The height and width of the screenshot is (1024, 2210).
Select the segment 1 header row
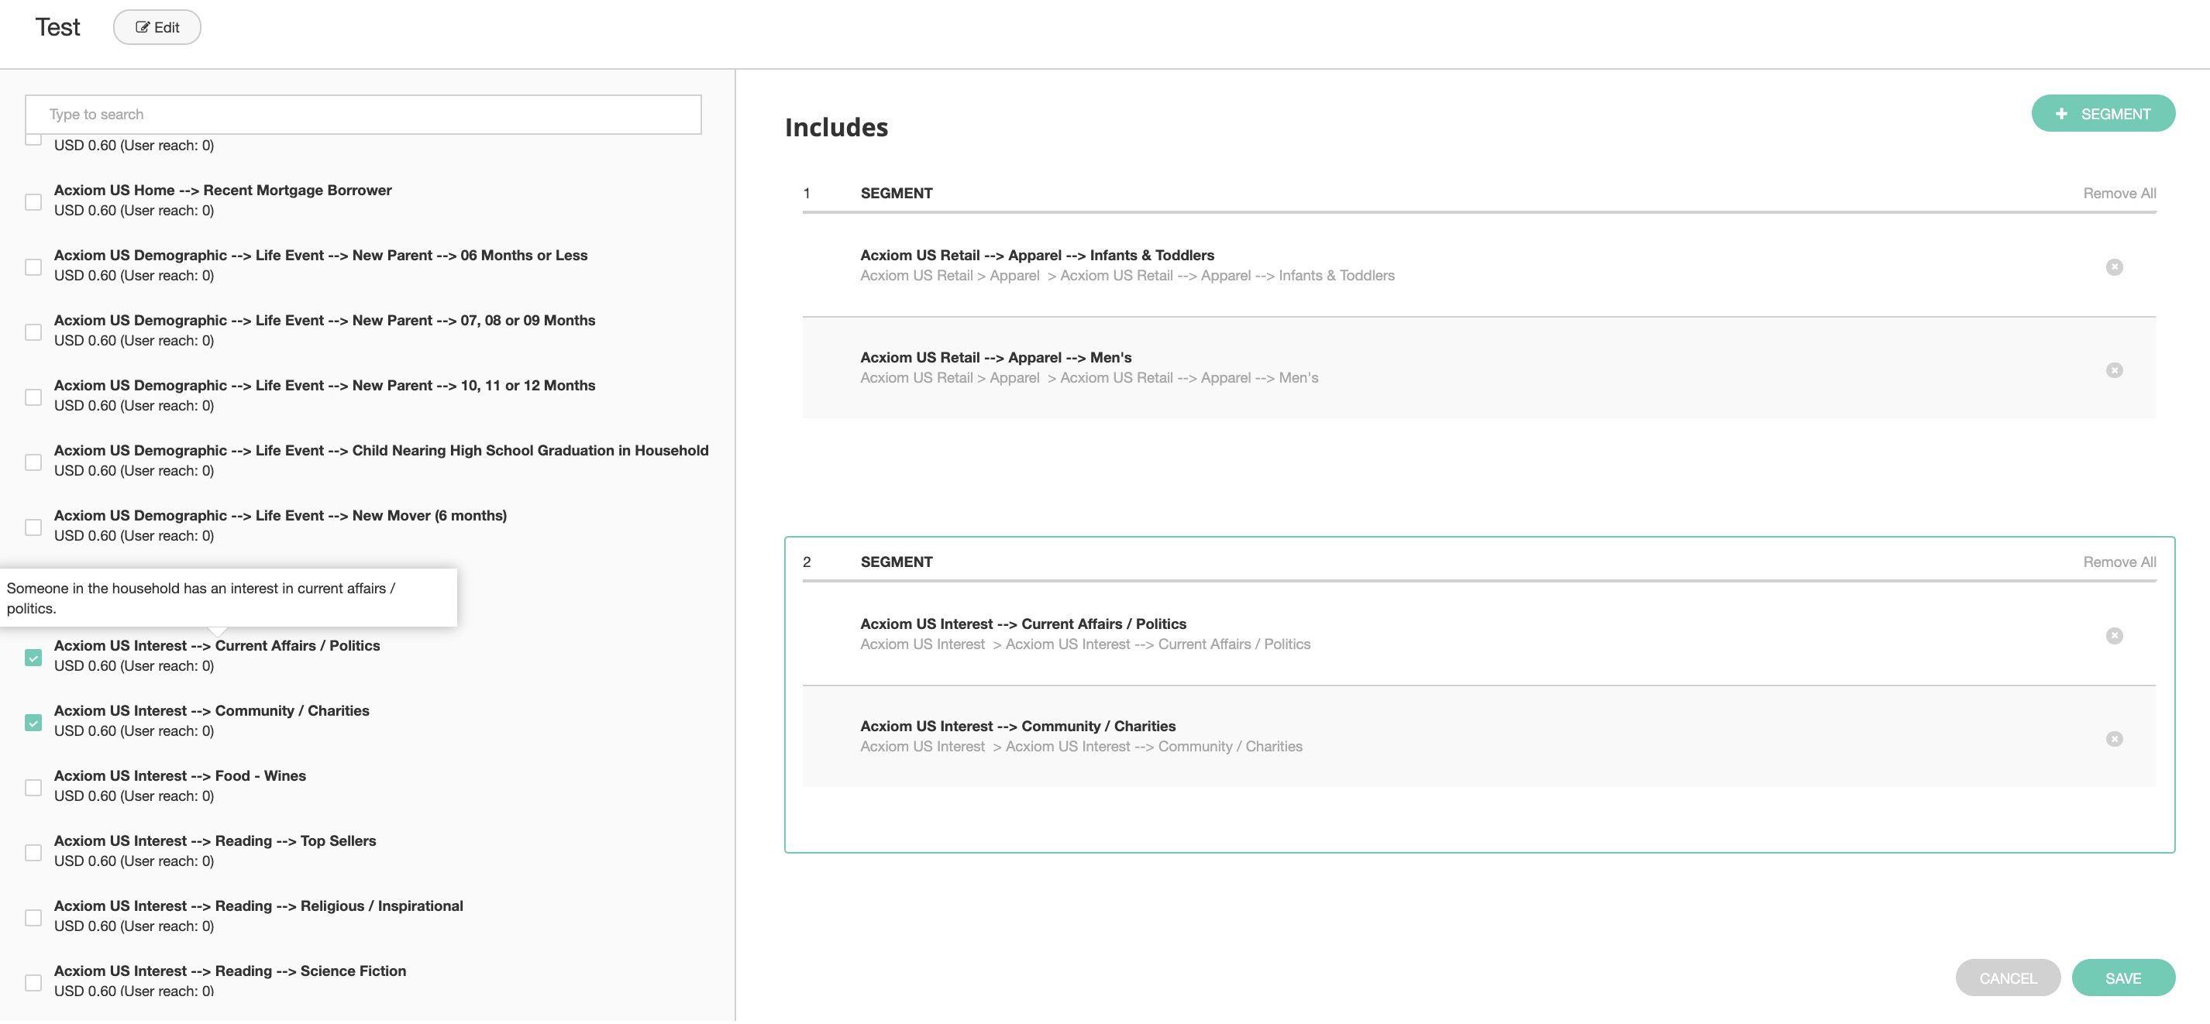click(896, 193)
